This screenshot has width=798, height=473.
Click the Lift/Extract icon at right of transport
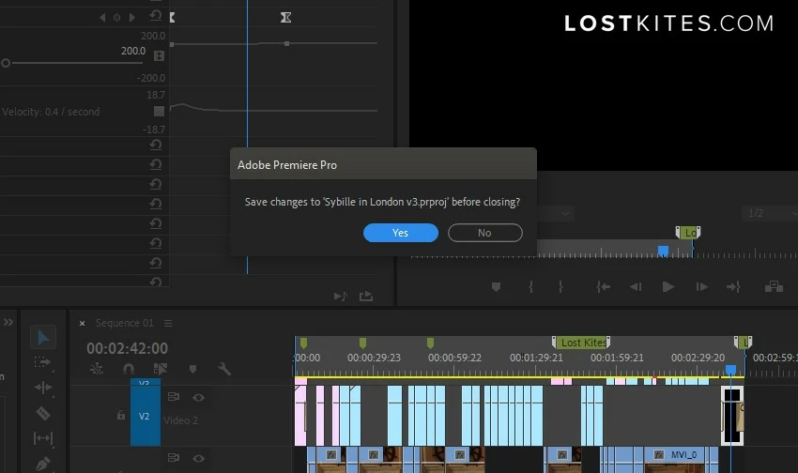click(x=774, y=286)
